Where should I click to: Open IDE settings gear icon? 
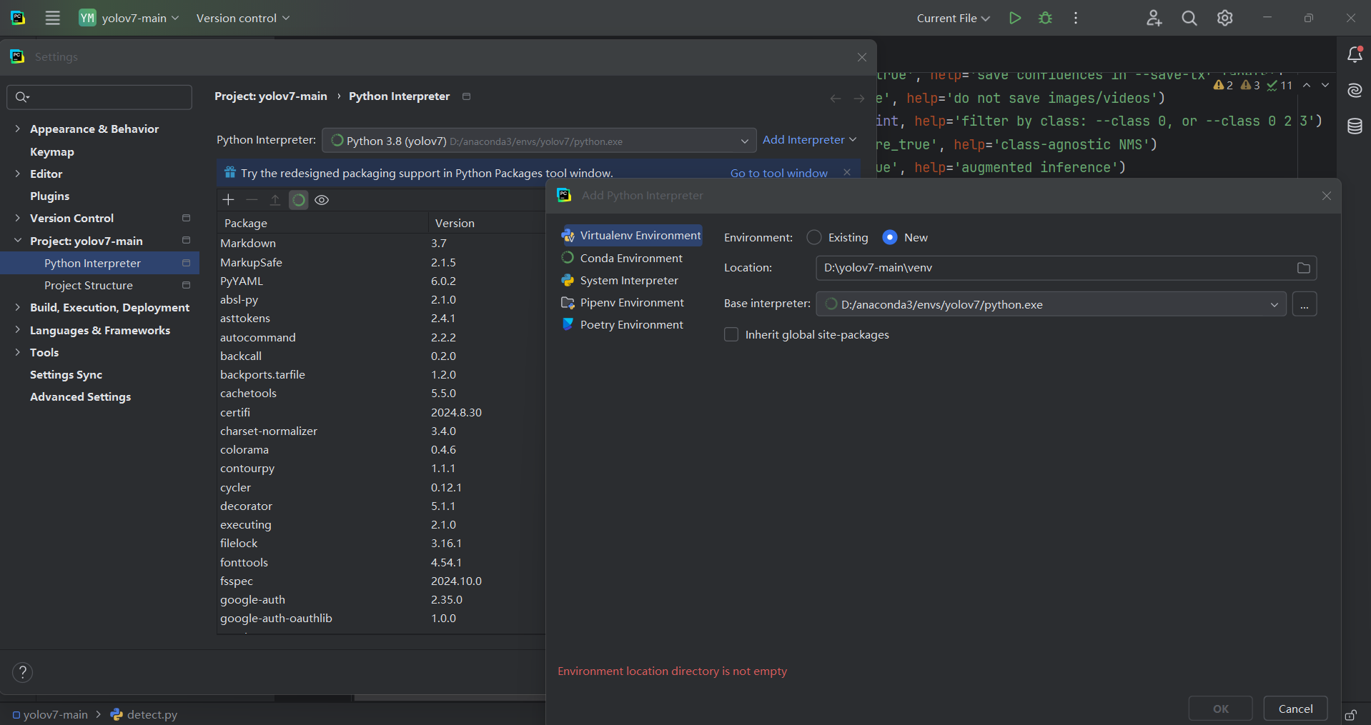(1225, 18)
